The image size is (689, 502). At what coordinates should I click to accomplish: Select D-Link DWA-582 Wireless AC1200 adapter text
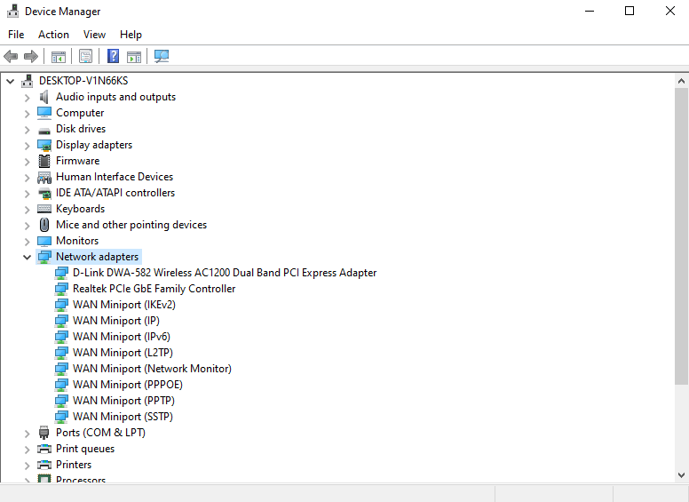225,273
